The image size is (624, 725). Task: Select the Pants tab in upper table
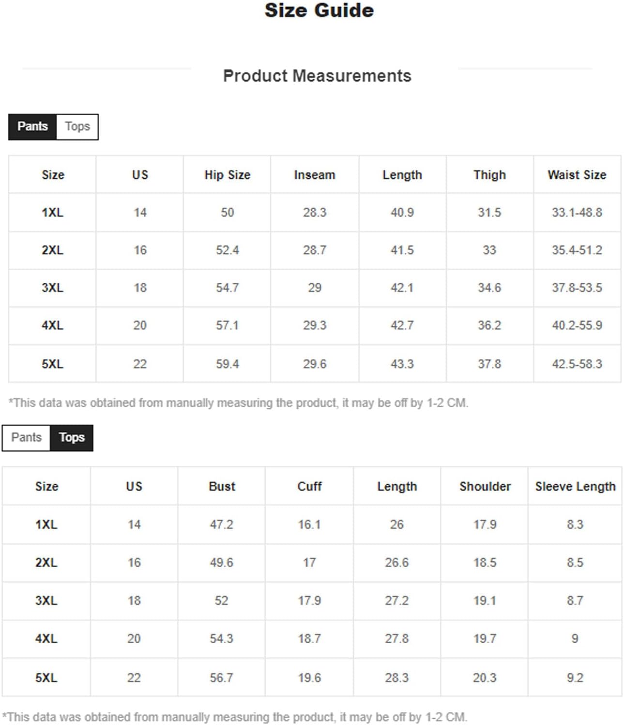[32, 127]
